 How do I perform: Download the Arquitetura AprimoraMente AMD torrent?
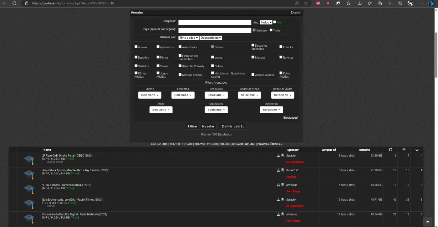(278, 170)
